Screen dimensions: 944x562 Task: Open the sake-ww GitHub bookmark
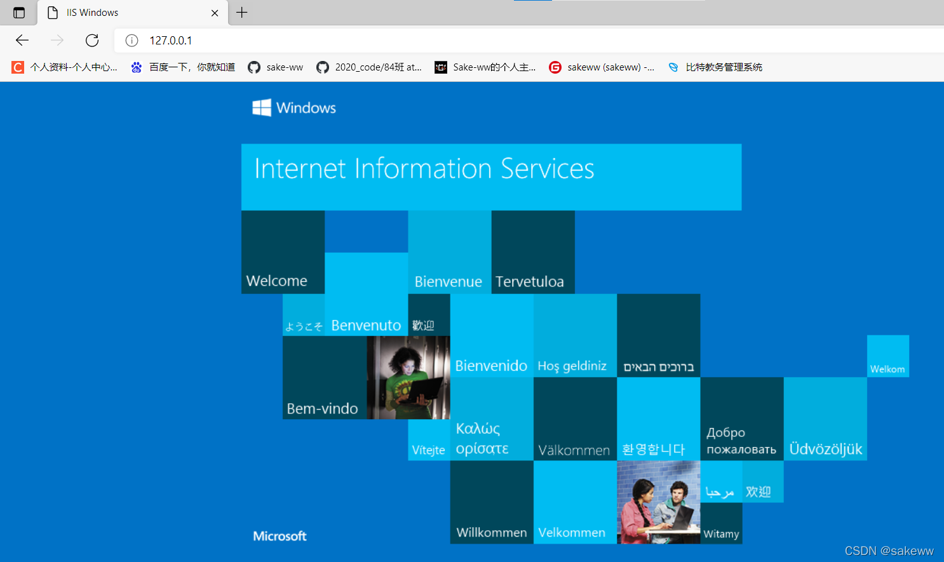pyautogui.click(x=276, y=67)
